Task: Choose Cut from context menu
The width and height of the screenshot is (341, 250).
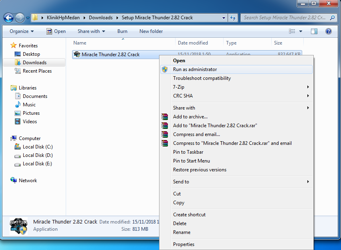Action: pos(236,194)
